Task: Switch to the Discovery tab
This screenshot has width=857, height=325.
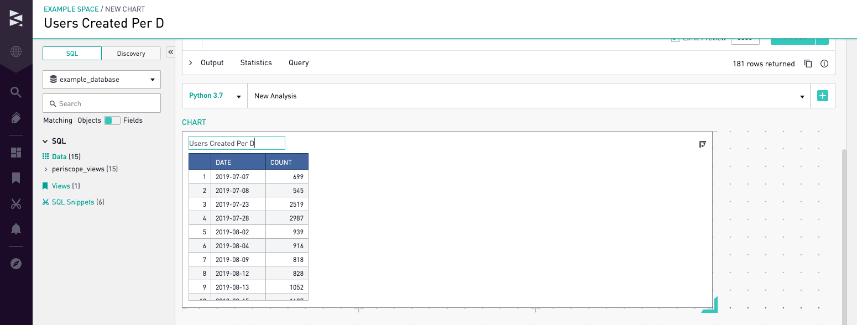Action: coord(131,53)
